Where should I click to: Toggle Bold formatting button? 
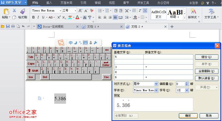[x=33, y=17]
